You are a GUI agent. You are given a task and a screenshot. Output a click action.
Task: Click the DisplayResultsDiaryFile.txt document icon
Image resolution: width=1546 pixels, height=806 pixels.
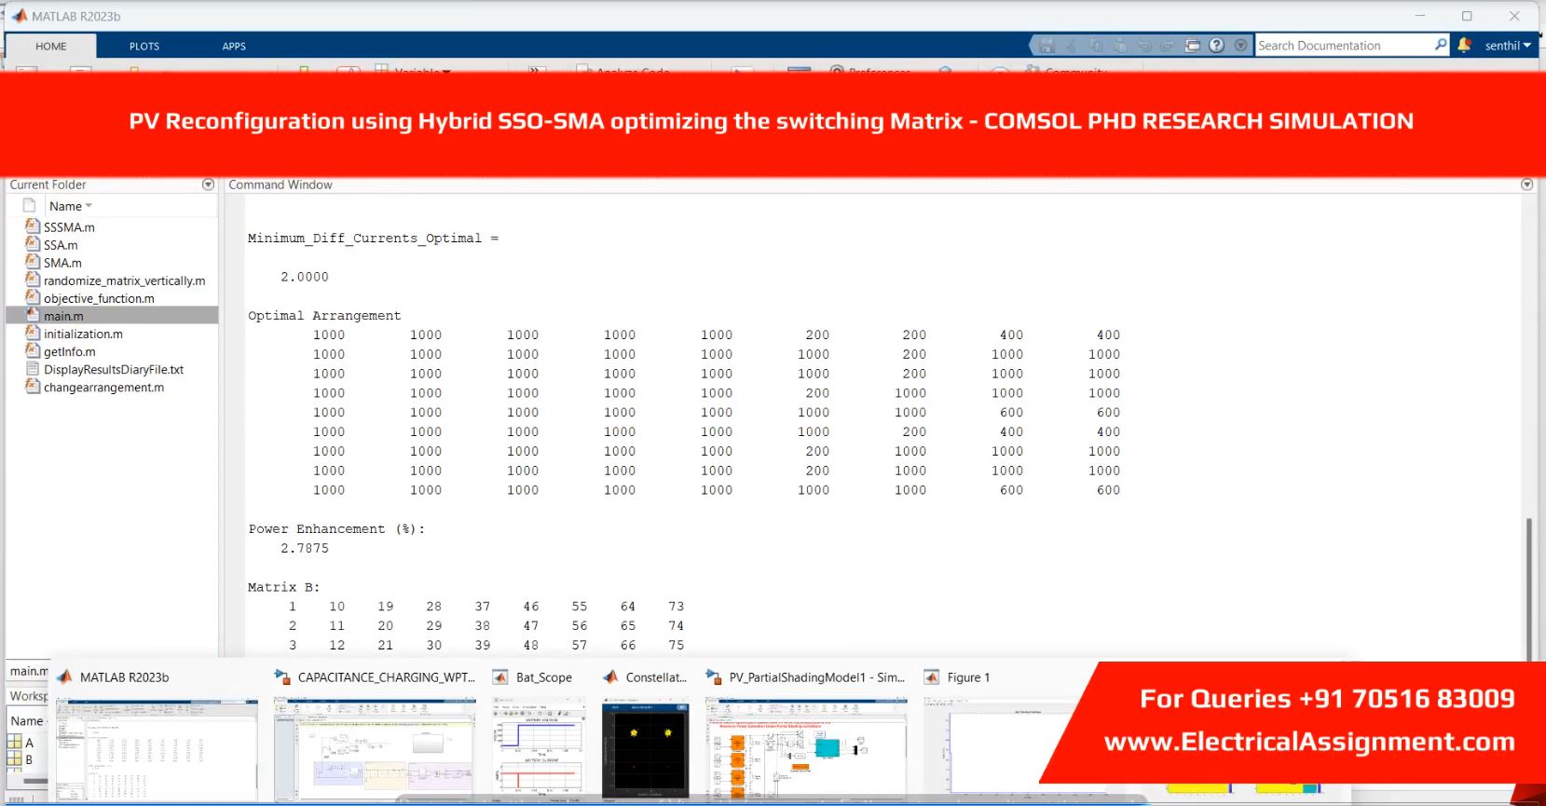tap(32, 369)
